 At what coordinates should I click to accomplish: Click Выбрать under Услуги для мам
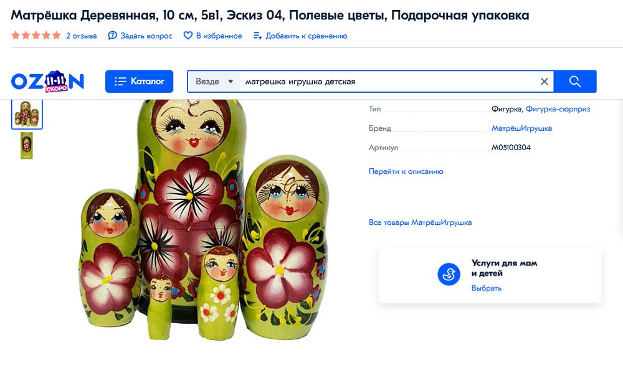(x=487, y=288)
